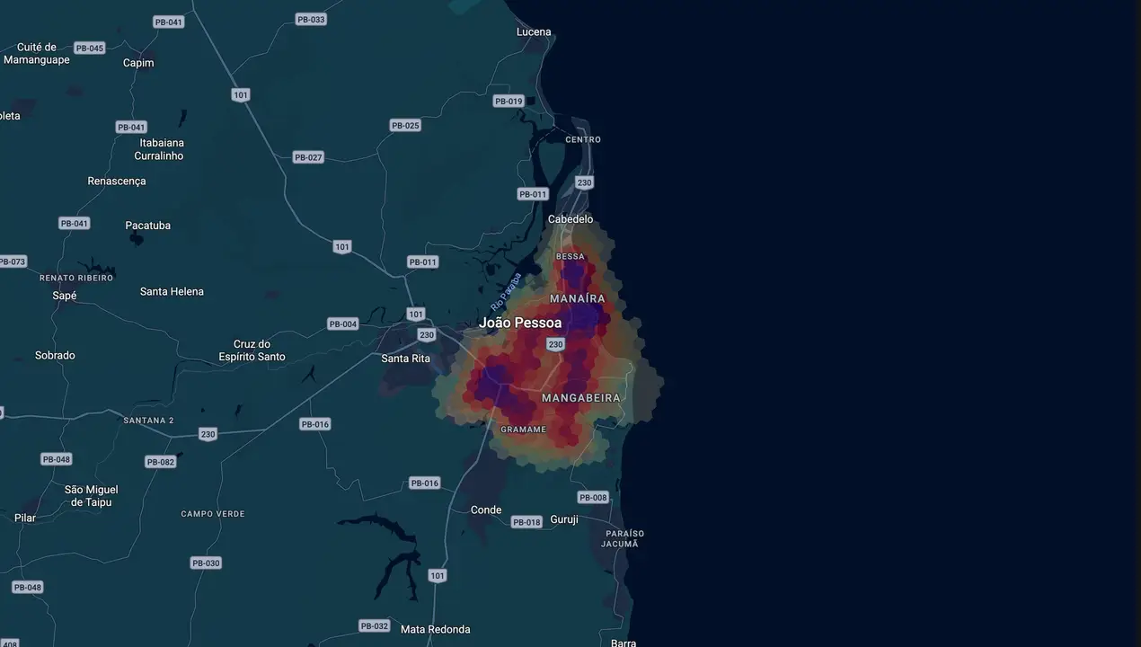Select the 230 shield under João Pessoa label
Screen dimensions: 1141x647
[x=555, y=344]
